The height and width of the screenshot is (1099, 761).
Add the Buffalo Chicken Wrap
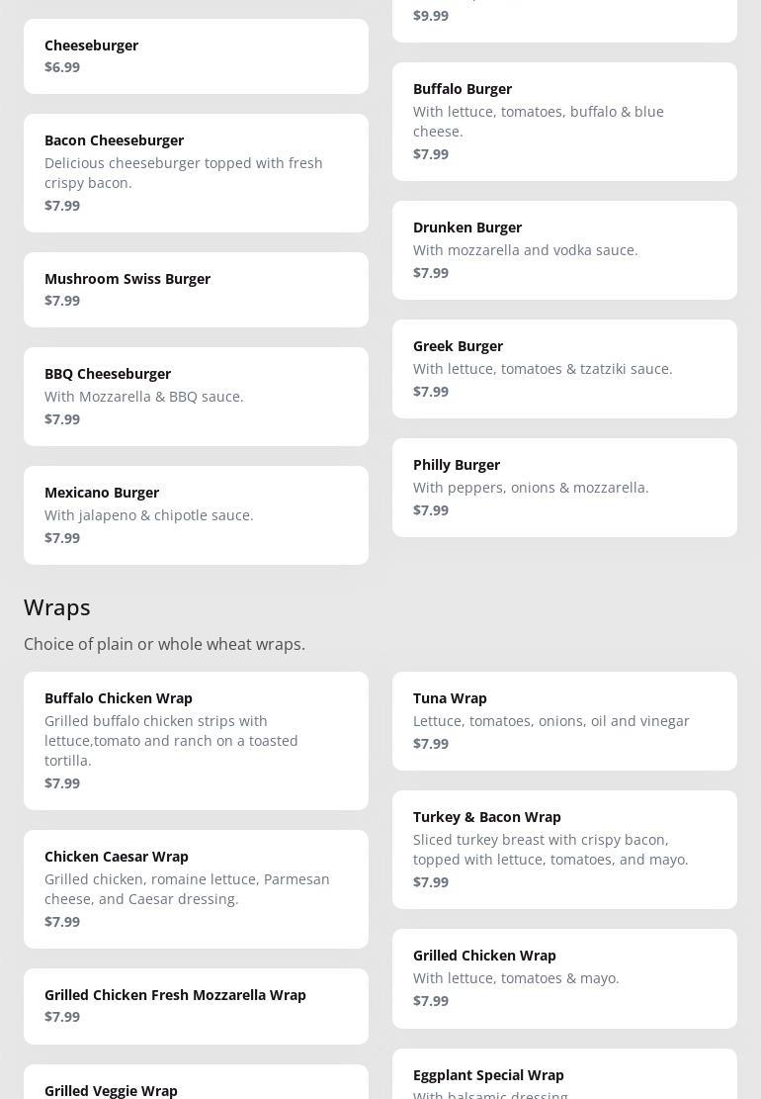pyautogui.click(x=196, y=740)
